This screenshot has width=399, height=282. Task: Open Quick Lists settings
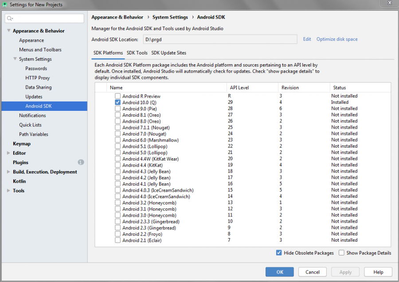click(x=30, y=125)
